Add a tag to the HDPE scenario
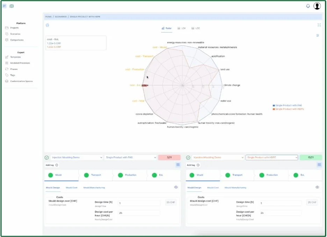The width and height of the screenshot is (327, 237). point(193,165)
